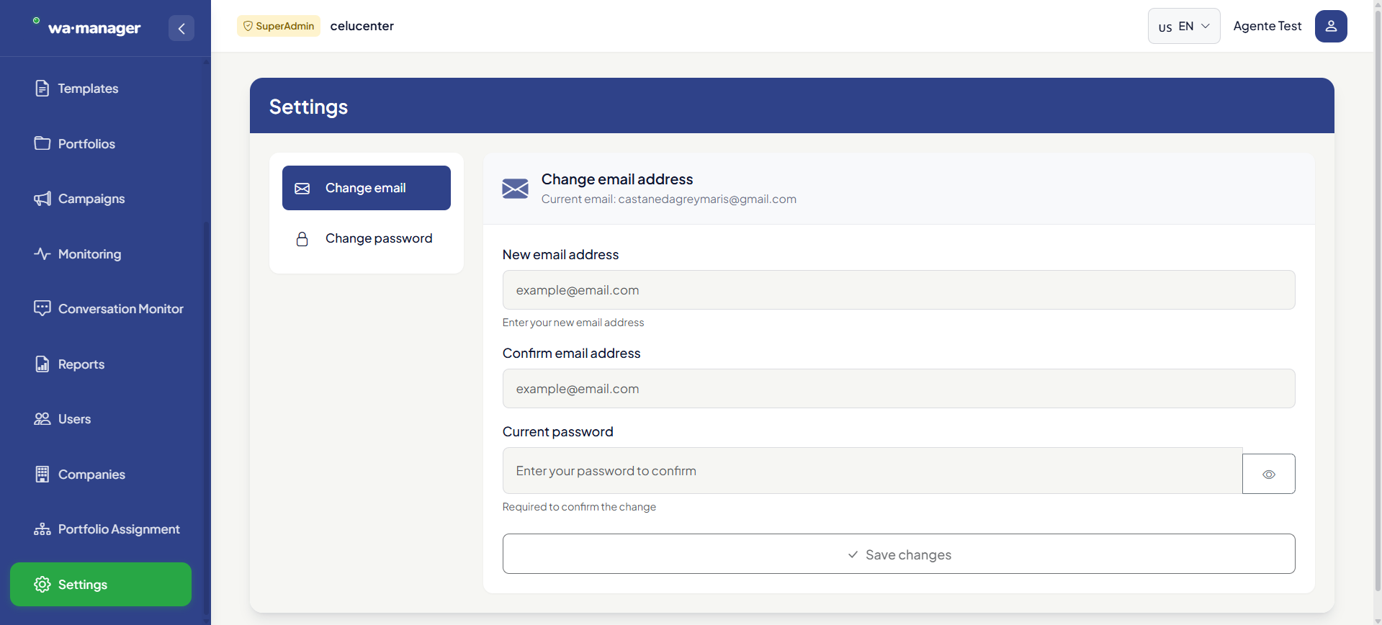The image size is (1382, 625).
Task: Click the Users people icon
Action: [x=42, y=419]
